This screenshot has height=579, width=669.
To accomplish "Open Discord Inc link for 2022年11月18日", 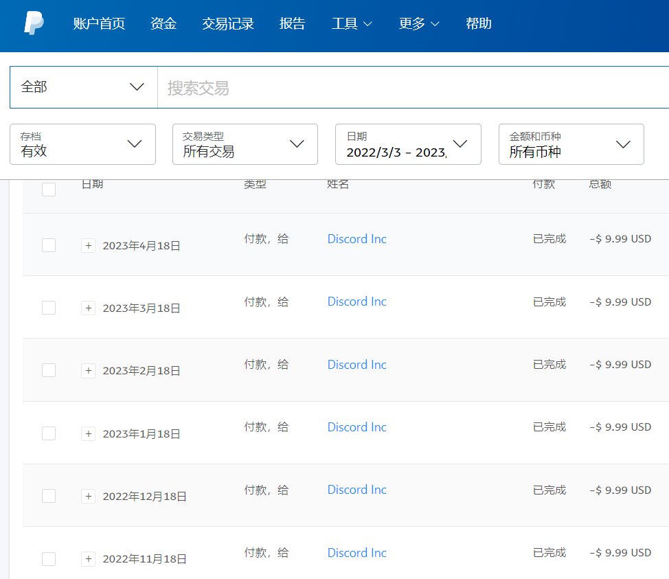I will (357, 553).
